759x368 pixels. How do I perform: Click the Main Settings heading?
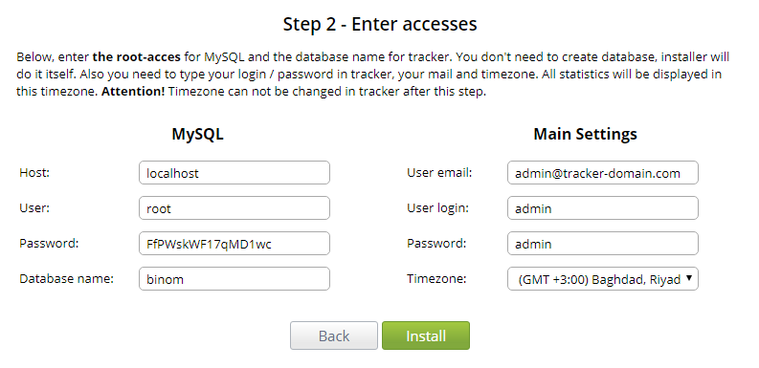click(585, 134)
